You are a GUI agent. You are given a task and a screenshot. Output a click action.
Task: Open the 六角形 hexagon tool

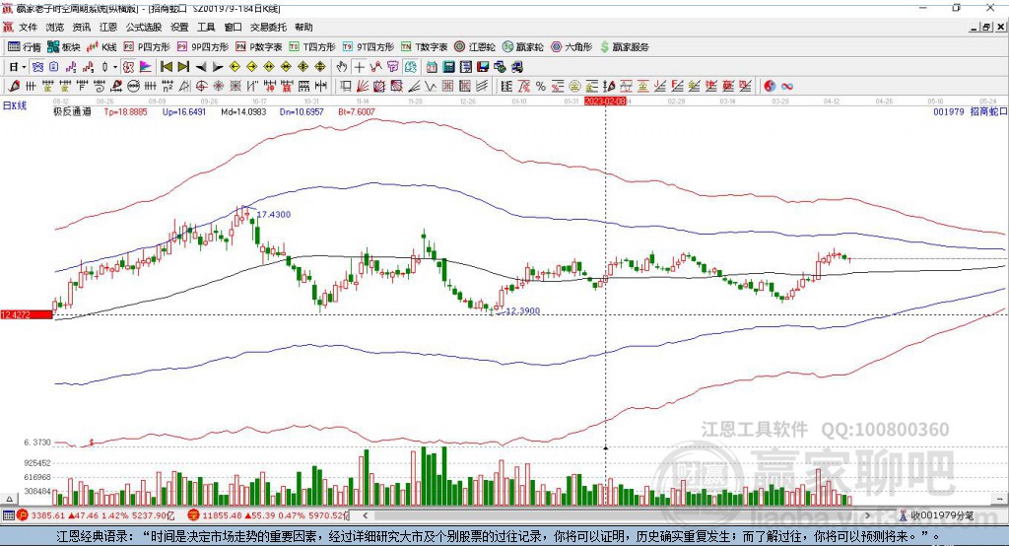[x=572, y=47]
